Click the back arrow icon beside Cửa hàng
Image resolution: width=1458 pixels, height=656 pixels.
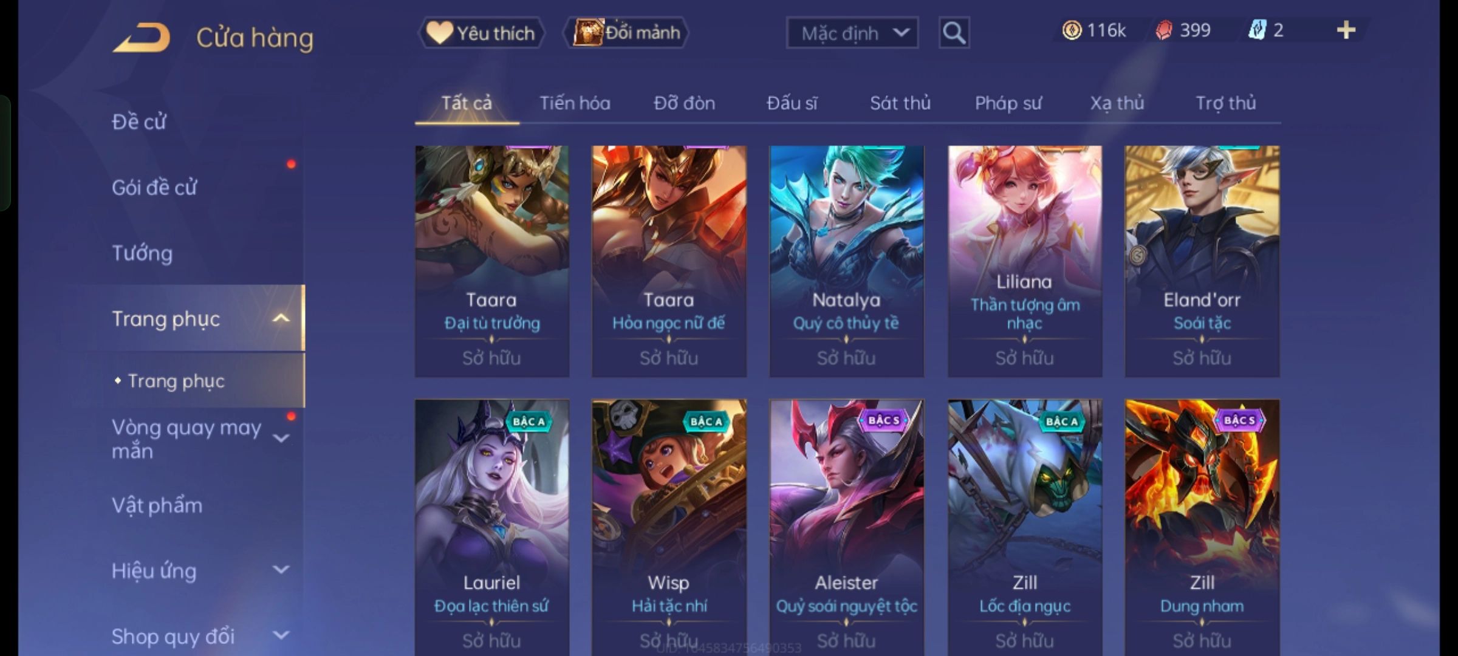click(141, 38)
